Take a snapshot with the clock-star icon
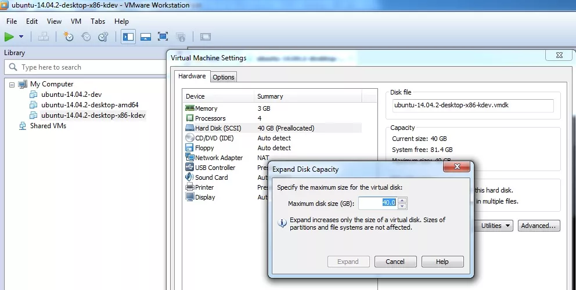The width and height of the screenshot is (576, 290). pos(69,37)
